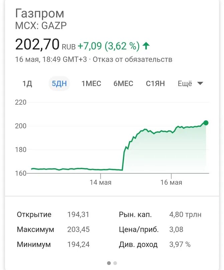Image resolution: width=224 pixels, height=270 pixels.
Task: Click the +7,09 (3,62 %) price change
Action: pos(108,46)
